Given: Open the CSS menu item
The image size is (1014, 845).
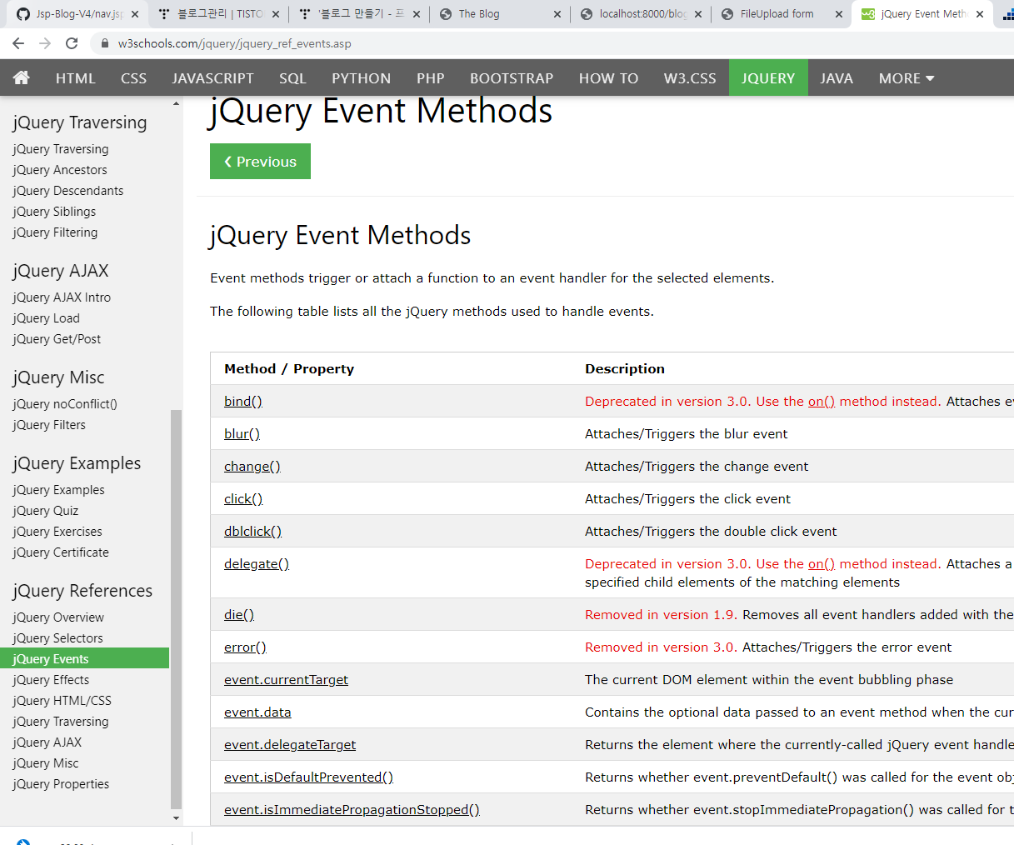Looking at the screenshot, I should coord(133,77).
